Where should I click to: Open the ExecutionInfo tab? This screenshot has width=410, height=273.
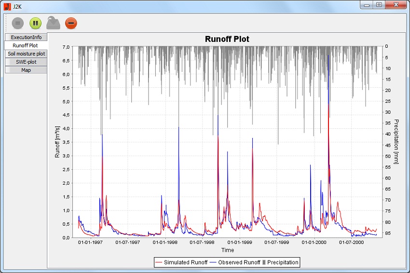[26, 37]
